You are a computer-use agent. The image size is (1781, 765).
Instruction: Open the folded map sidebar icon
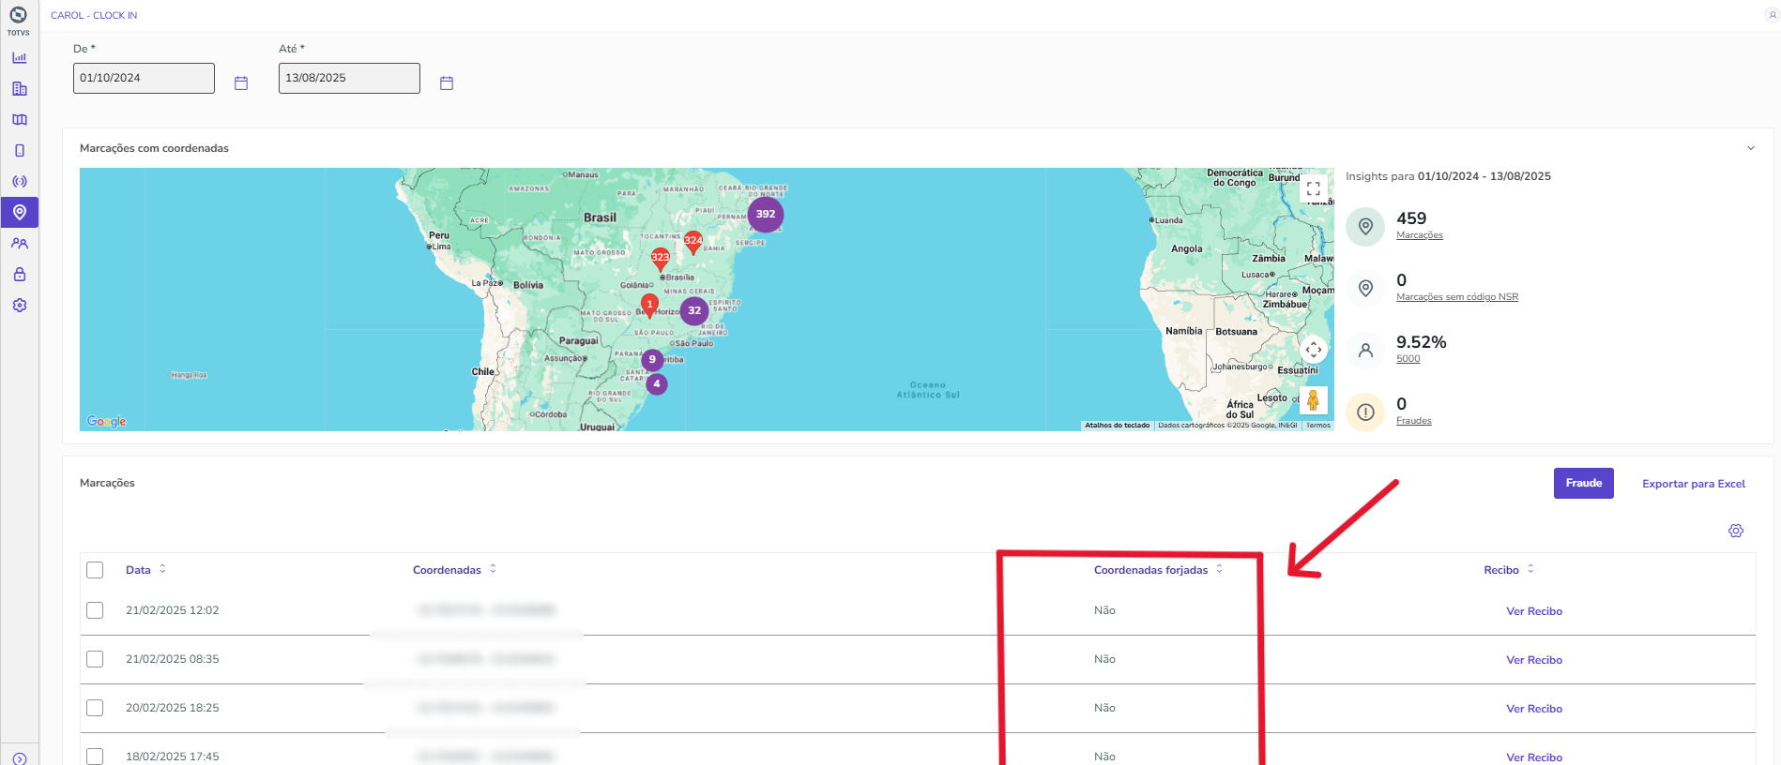coord(20,120)
